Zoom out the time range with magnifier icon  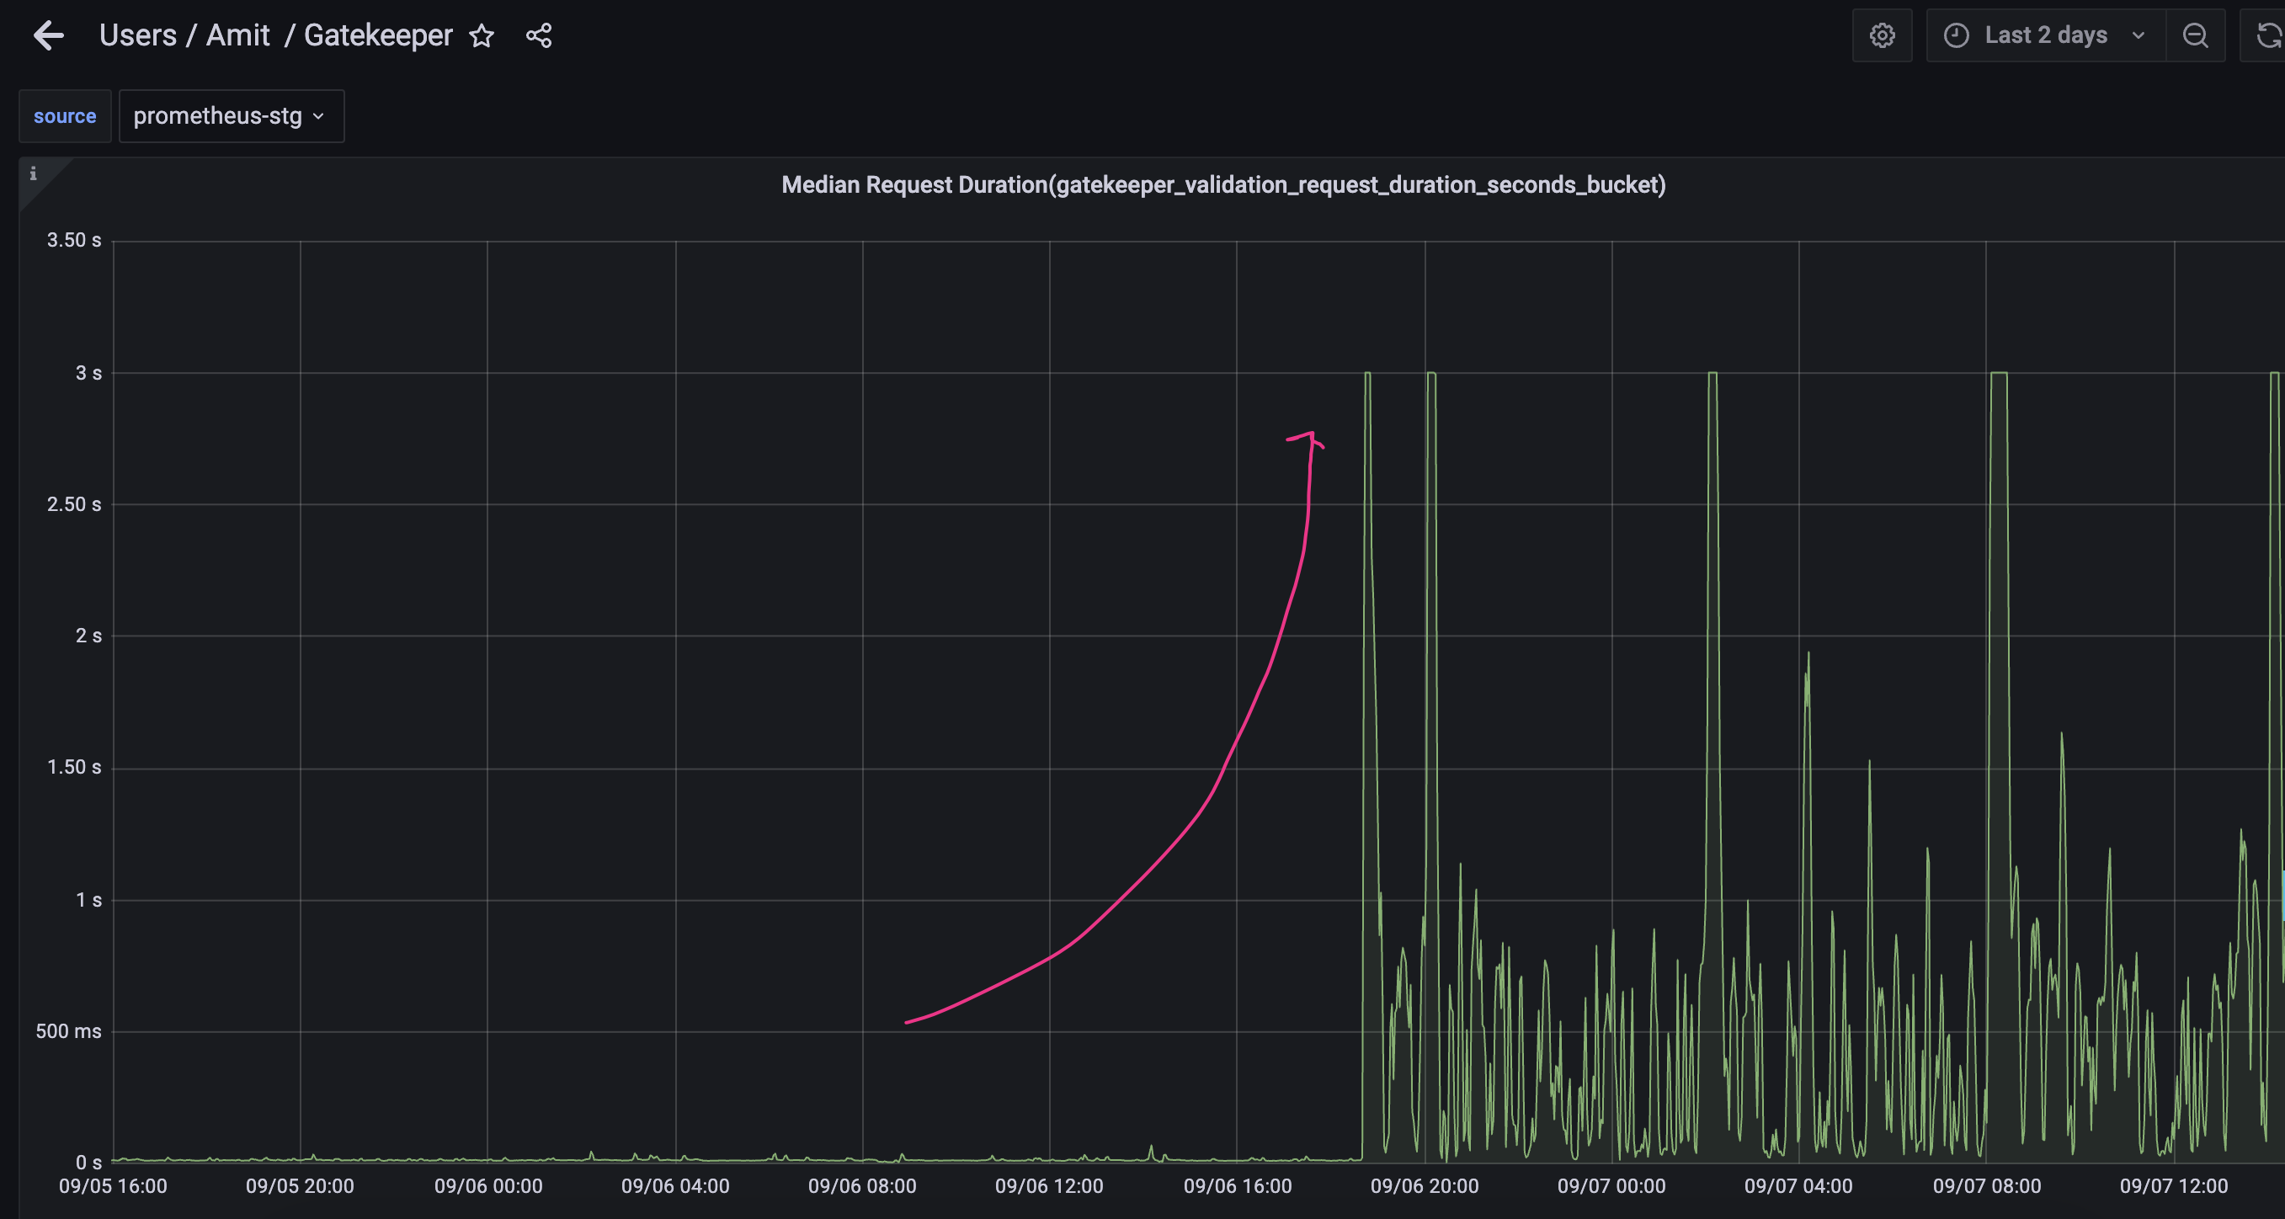click(2196, 35)
